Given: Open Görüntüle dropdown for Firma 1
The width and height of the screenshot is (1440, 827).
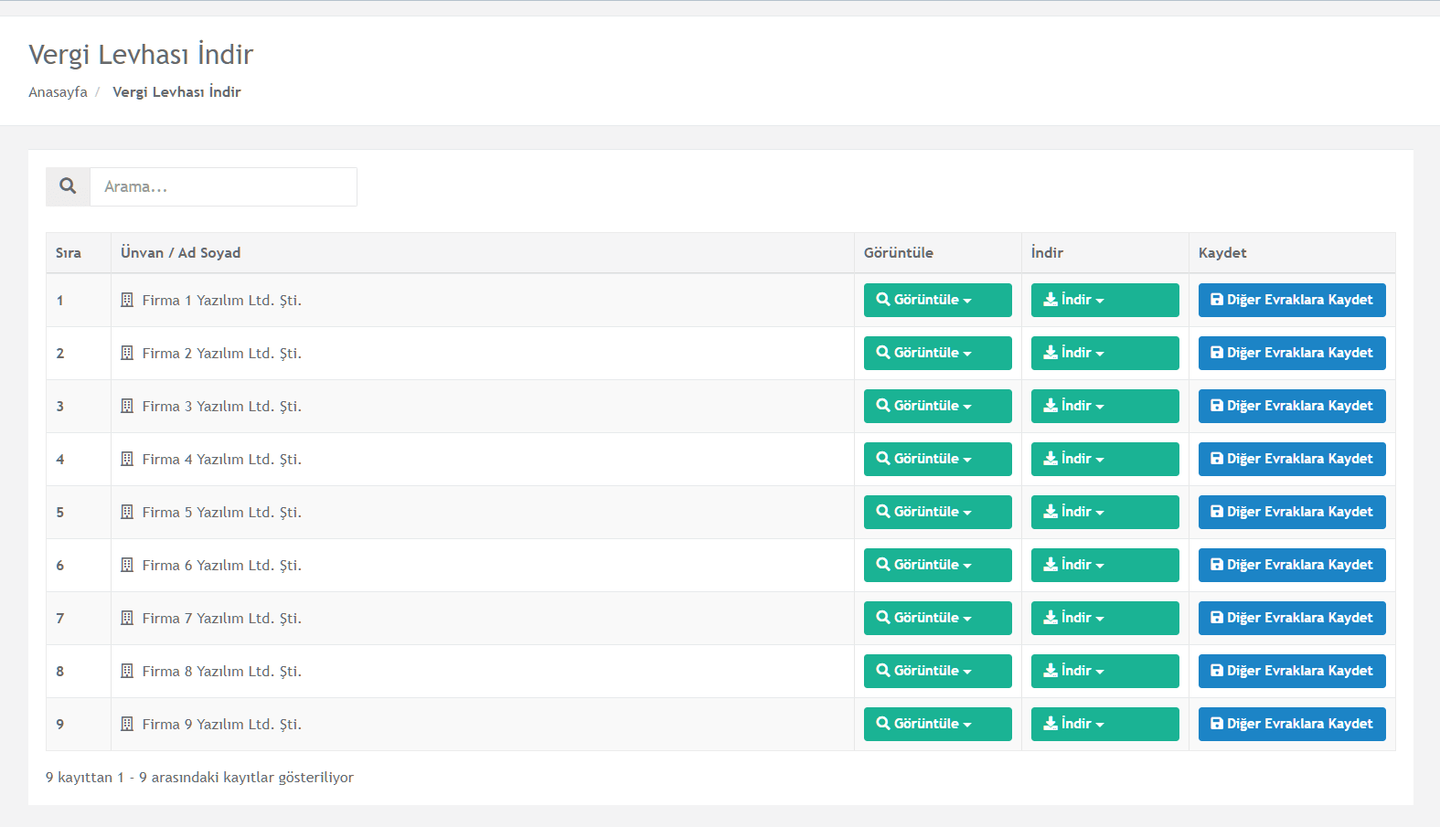Looking at the screenshot, I should pyautogui.click(x=937, y=300).
